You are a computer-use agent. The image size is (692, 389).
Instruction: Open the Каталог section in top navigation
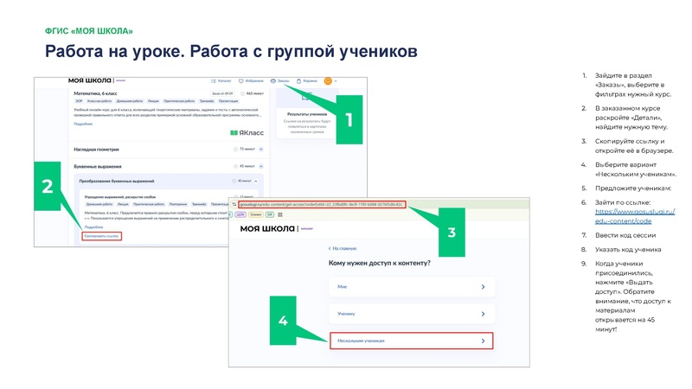(221, 81)
